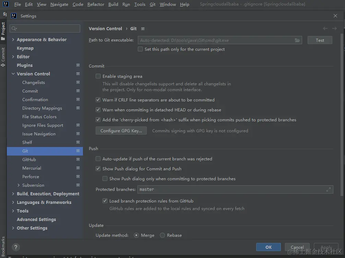
Task: Click the IntelliJ logo in the main title bar
Action: (6, 4)
